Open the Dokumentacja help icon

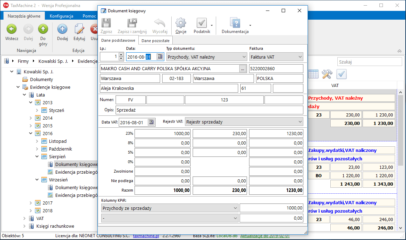(x=235, y=24)
